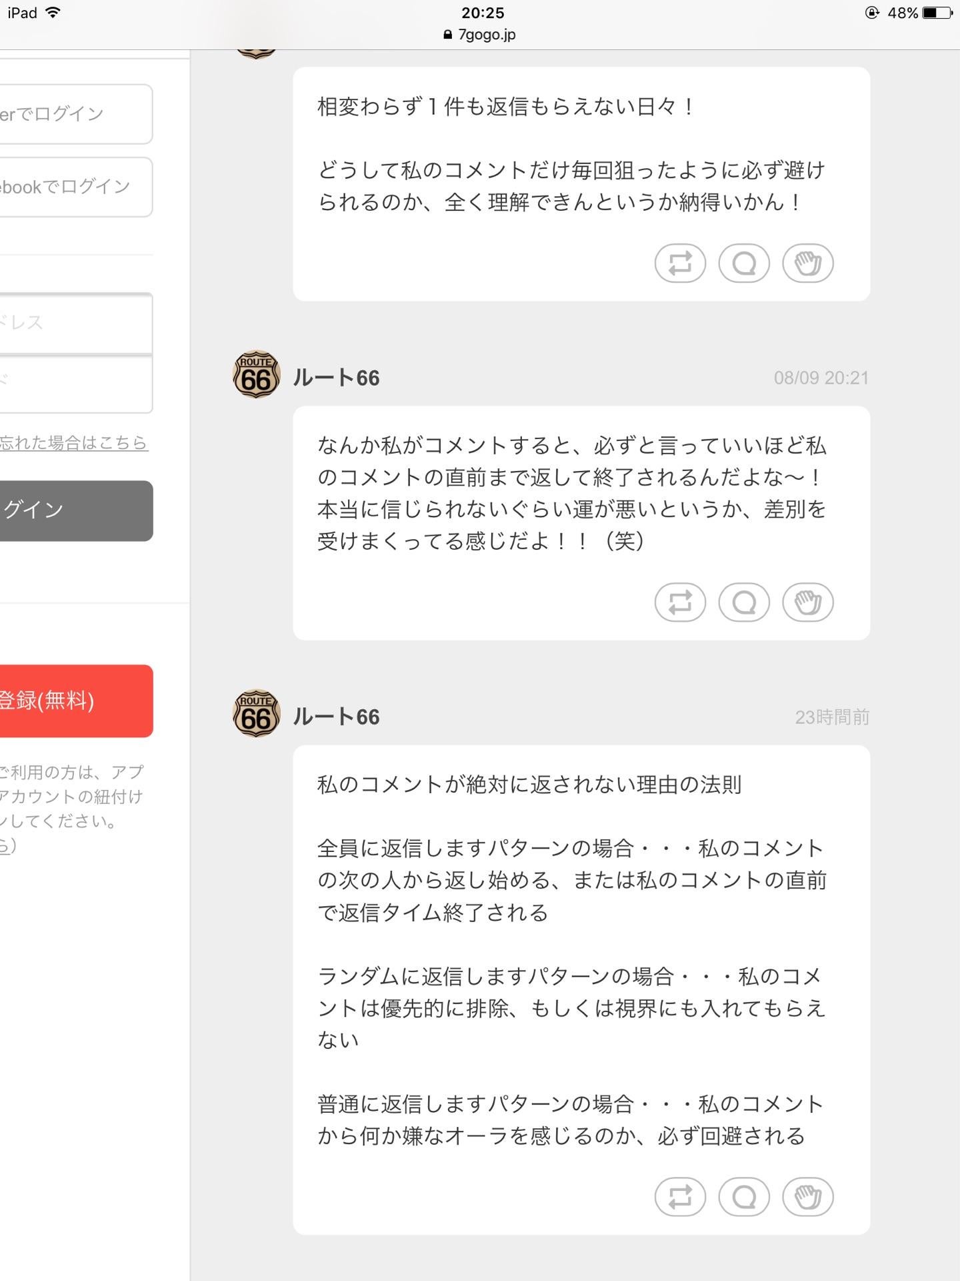Tap the text 相変わらず1件も返信もらえない日々！
The width and height of the screenshot is (960, 1281).
pos(507,107)
